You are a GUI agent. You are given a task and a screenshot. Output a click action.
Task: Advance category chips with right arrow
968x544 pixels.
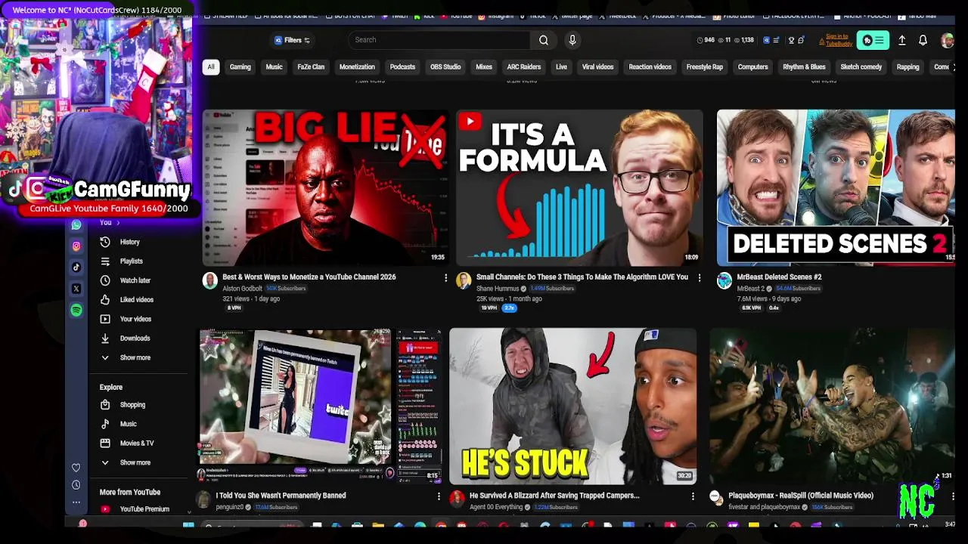click(953, 67)
